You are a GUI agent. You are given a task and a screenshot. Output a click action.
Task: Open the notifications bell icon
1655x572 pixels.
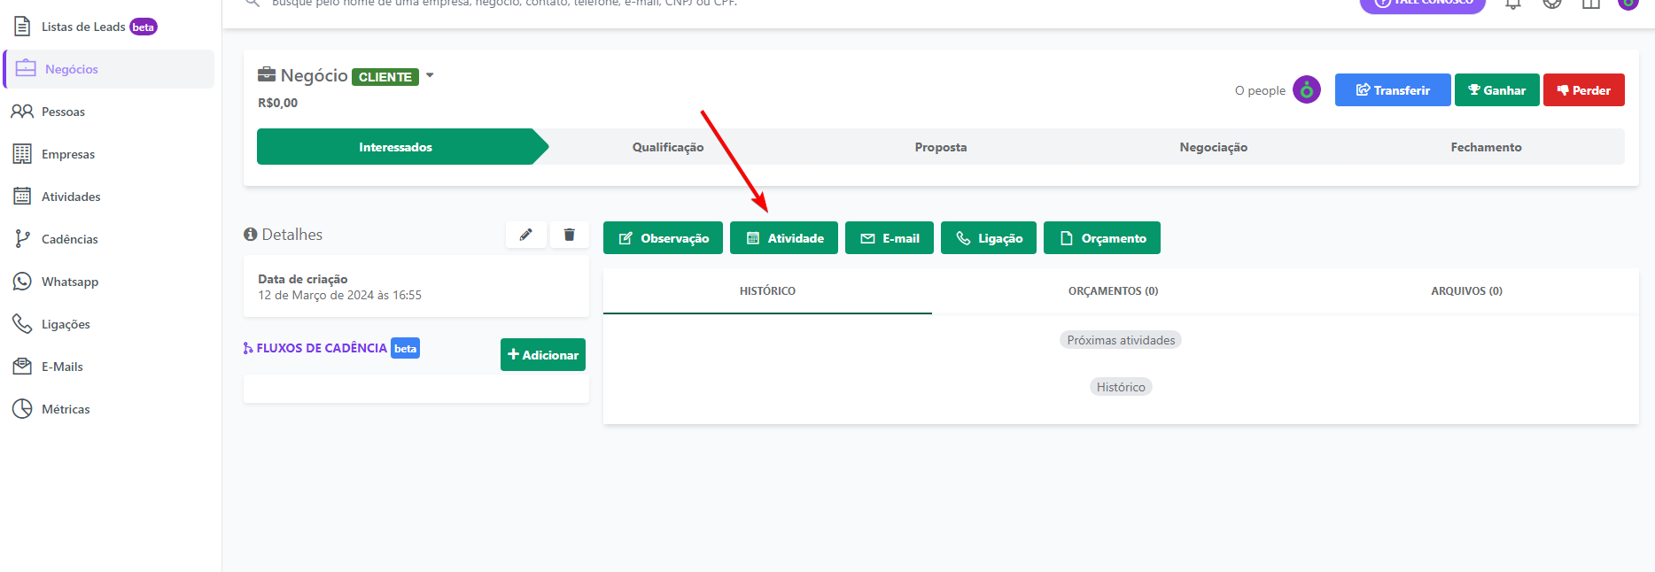1513,4
